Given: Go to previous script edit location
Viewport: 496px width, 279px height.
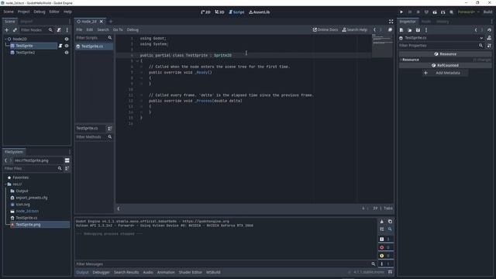Looking at the screenshot, I should pyautogui.click(x=374, y=29).
